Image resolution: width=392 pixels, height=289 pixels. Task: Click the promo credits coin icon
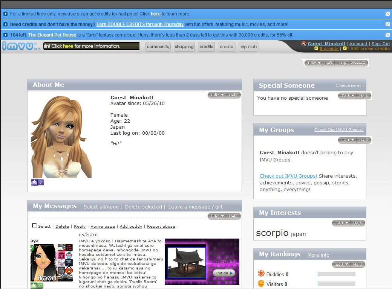tap(345, 49)
